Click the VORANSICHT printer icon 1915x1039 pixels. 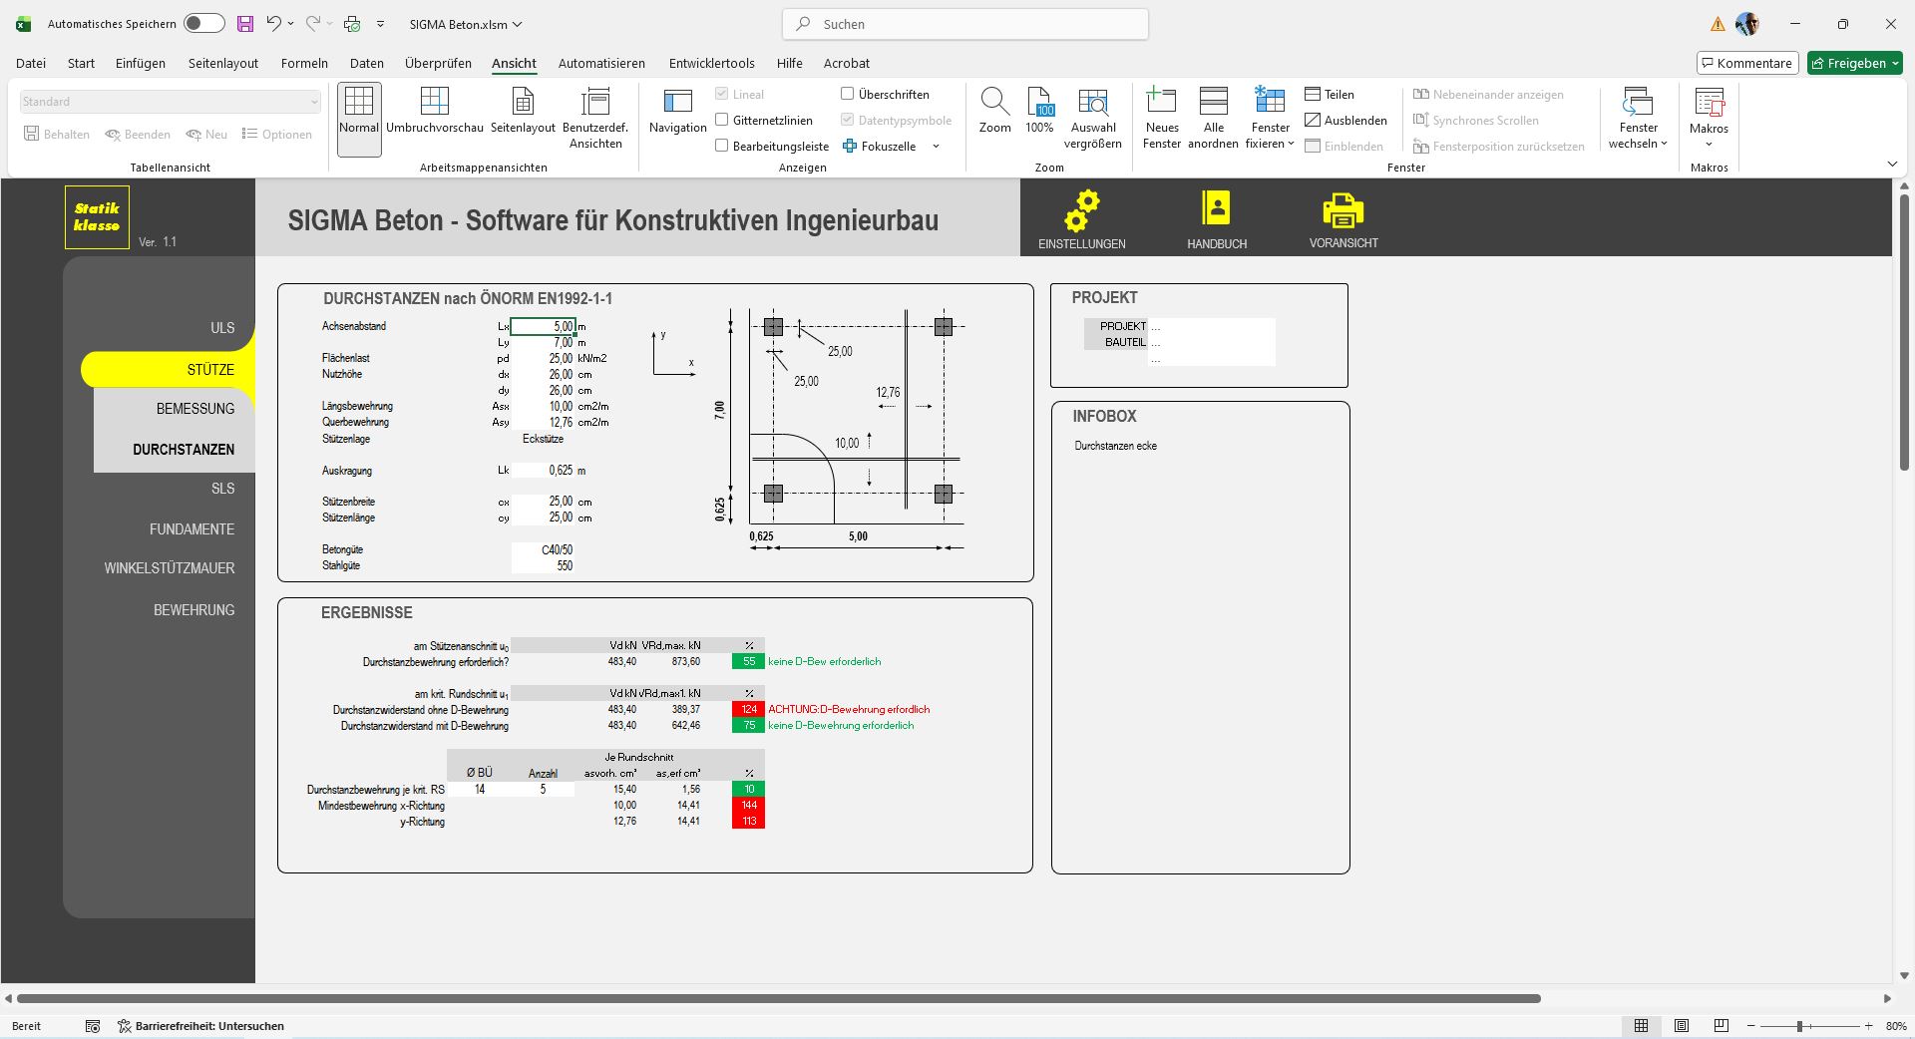(x=1342, y=210)
